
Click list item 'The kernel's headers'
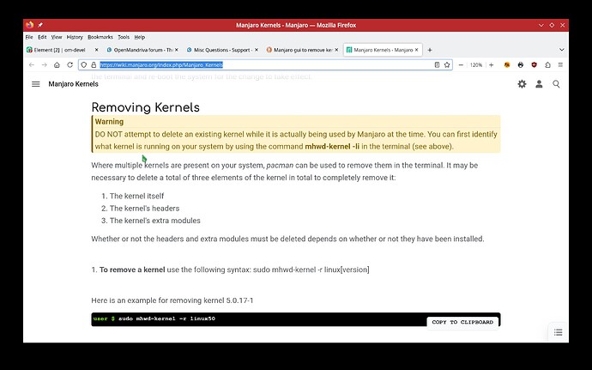click(x=145, y=209)
